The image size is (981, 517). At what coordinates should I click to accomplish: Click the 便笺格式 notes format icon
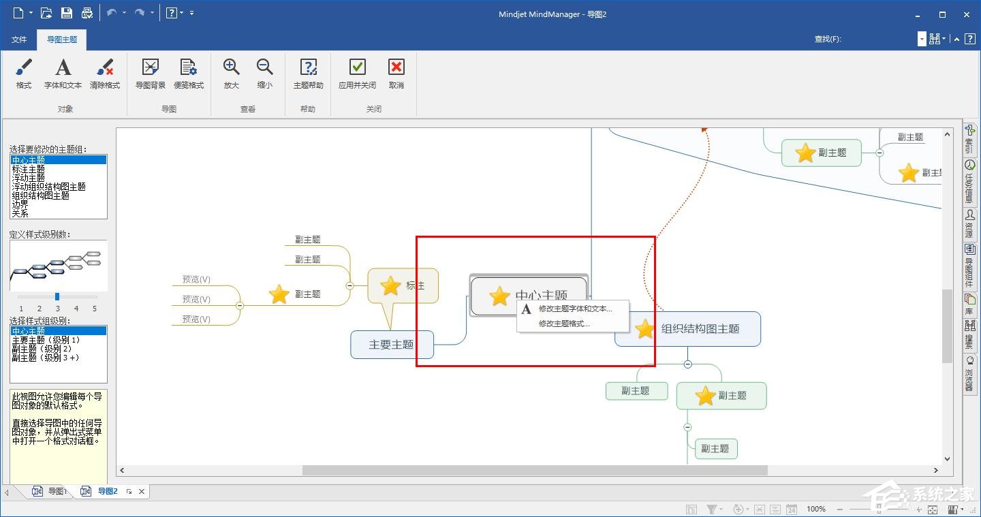click(188, 74)
